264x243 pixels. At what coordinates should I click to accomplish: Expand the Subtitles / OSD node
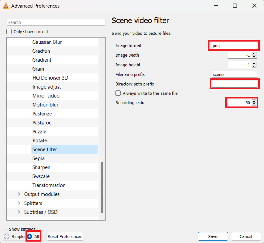pos(19,212)
